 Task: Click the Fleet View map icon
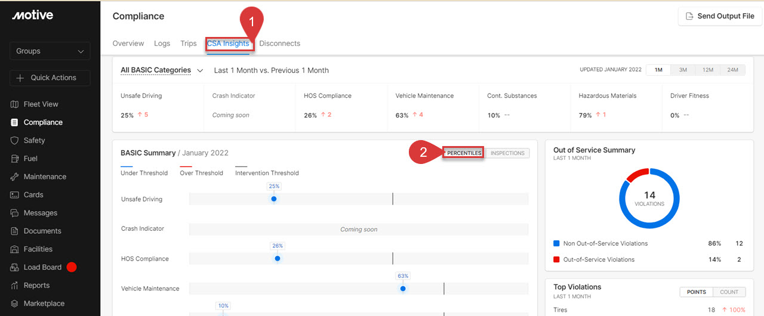coord(15,104)
